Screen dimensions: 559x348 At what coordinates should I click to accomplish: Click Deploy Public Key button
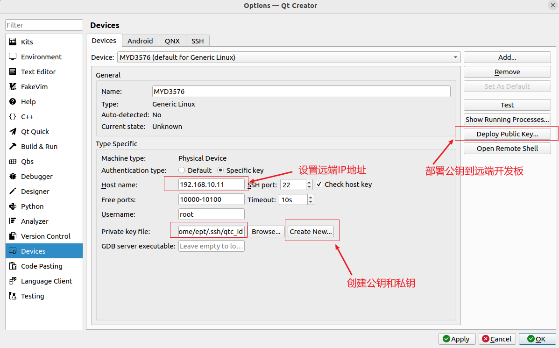pos(507,134)
